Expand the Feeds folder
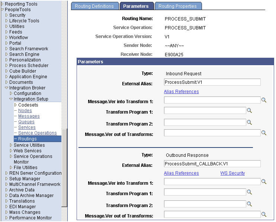This screenshot has height=222, width=276. [x=7, y=32]
